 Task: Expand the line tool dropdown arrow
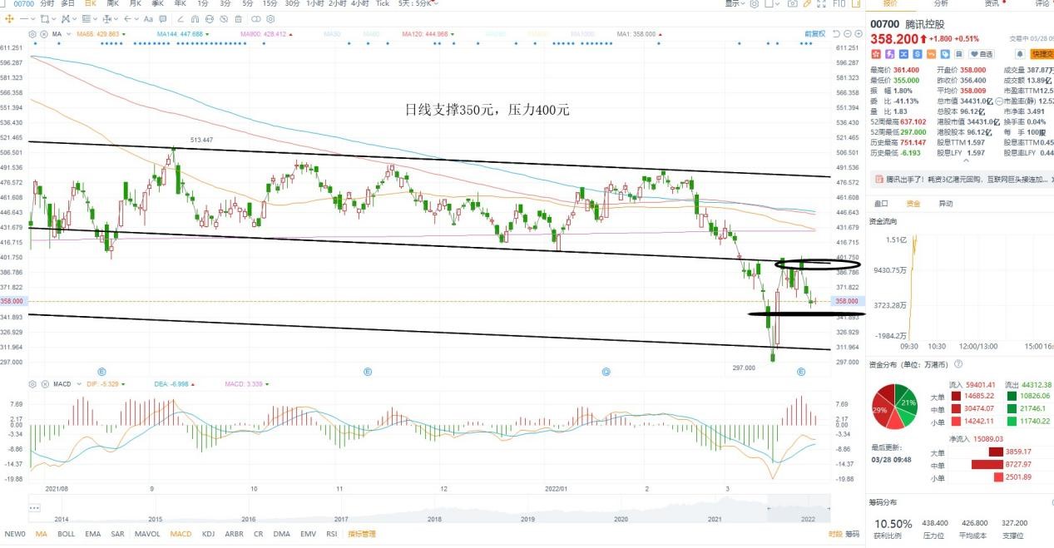(x=32, y=18)
